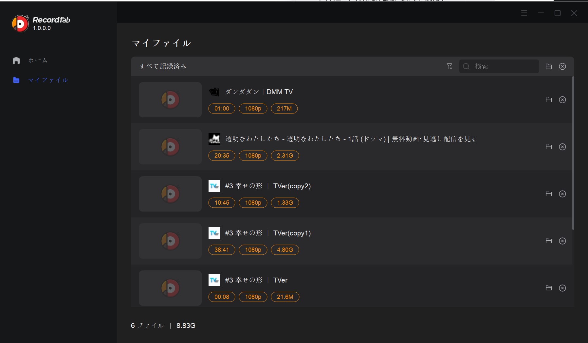The height and width of the screenshot is (343, 588).
Task: Click the 透明なわたしたち recording thumbnail
Action: (x=170, y=147)
